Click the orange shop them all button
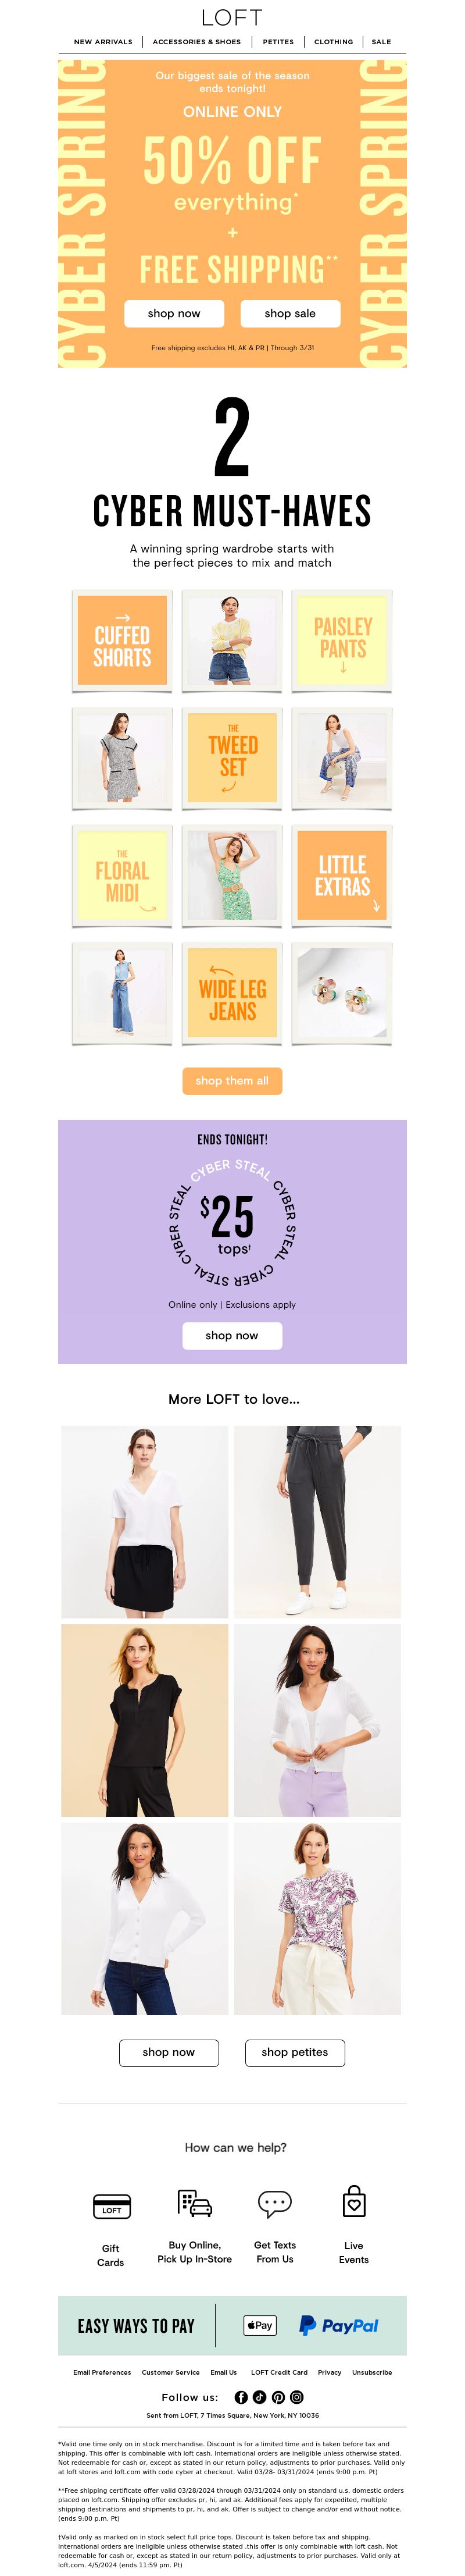Image resolution: width=465 pixels, height=2576 pixels. tap(232, 1080)
